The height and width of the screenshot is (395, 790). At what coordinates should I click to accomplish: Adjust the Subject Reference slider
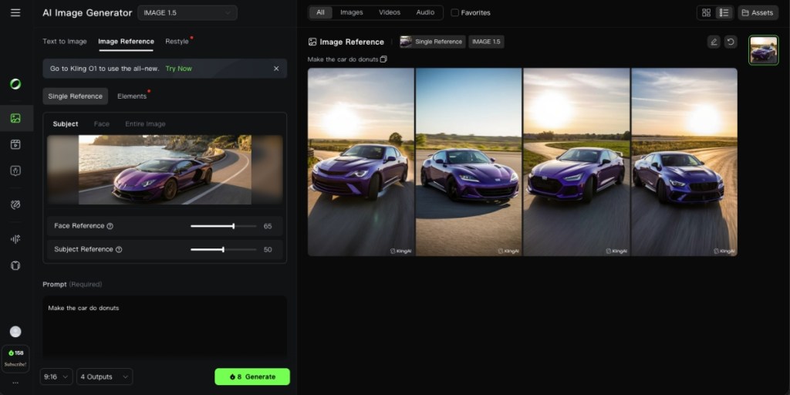pyautogui.click(x=224, y=249)
